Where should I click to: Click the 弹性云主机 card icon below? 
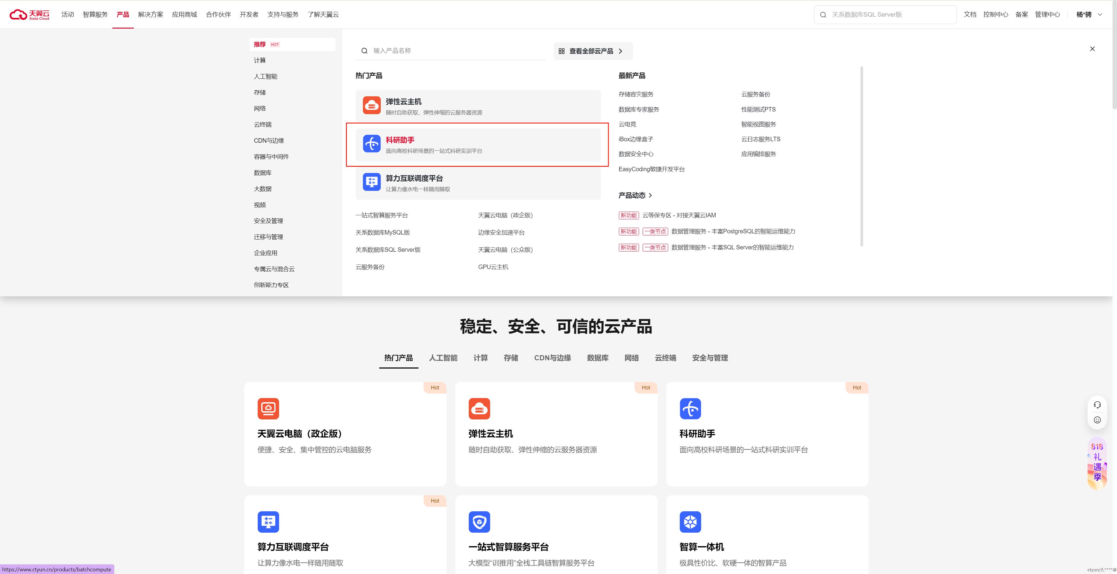[x=479, y=408]
